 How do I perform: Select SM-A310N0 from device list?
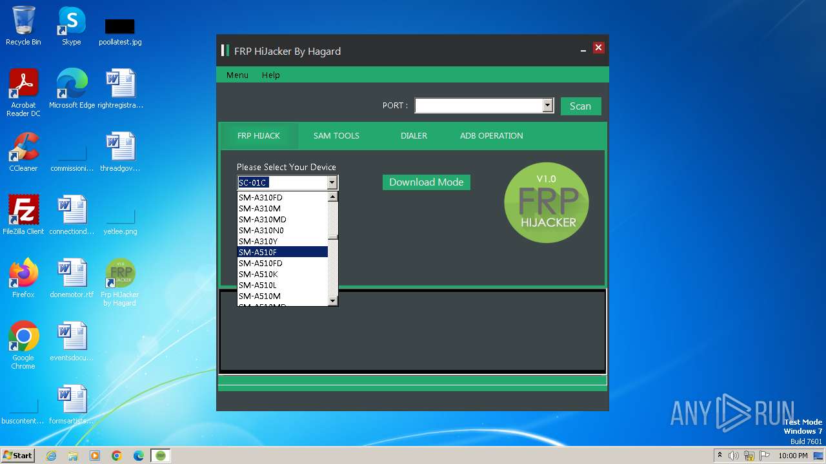[283, 230]
